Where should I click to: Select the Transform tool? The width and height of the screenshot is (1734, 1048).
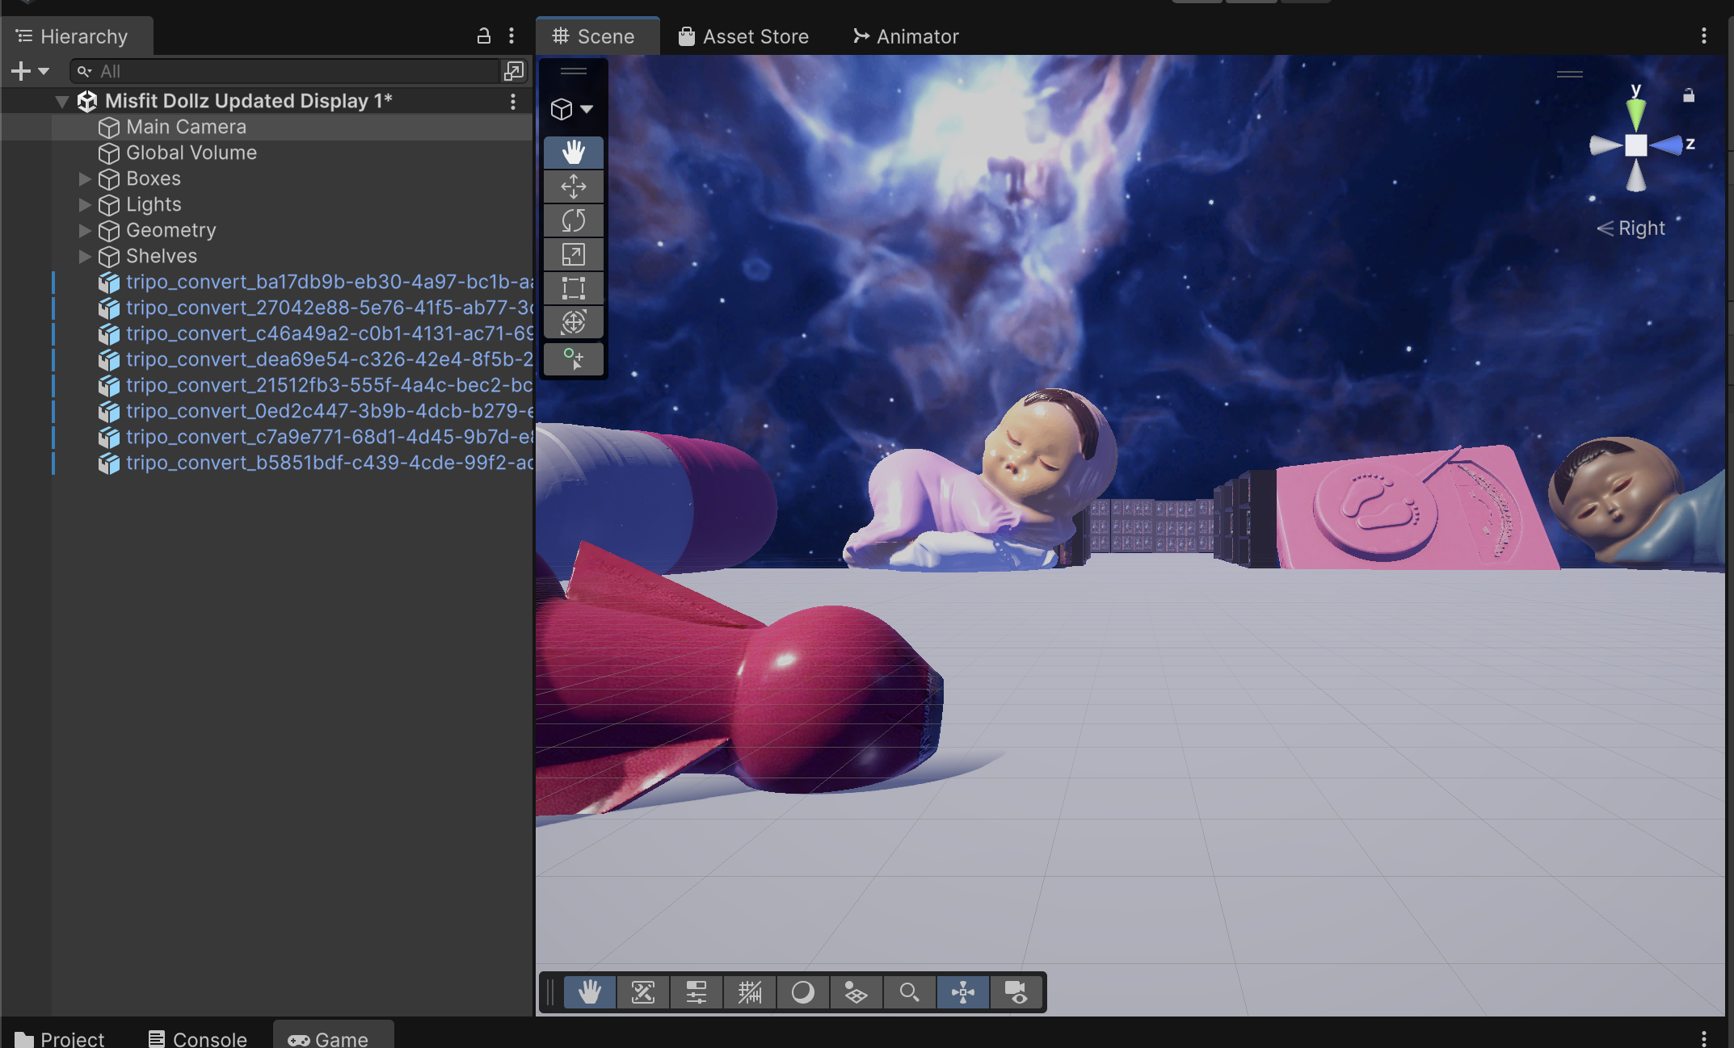click(x=573, y=322)
